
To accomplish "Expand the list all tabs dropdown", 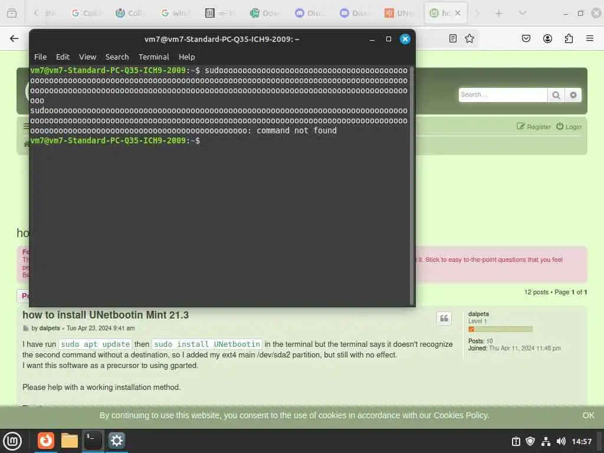I will [x=523, y=13].
